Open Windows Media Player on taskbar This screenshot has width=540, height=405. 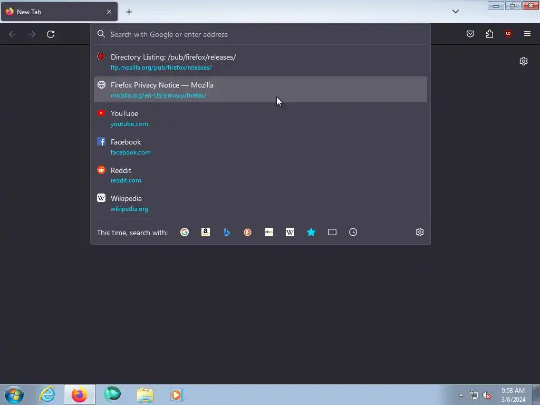point(177,394)
